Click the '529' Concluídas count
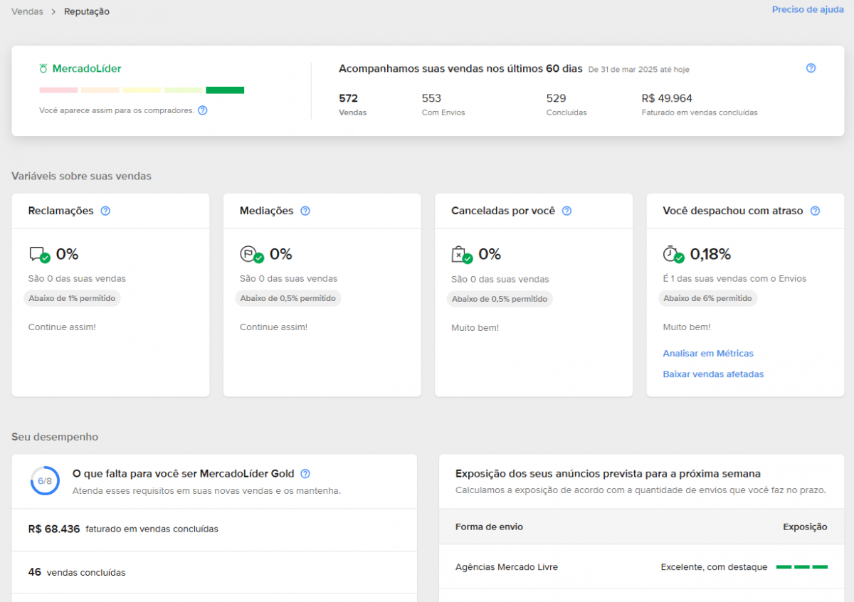Viewport: 854px width, 602px height. (x=556, y=98)
